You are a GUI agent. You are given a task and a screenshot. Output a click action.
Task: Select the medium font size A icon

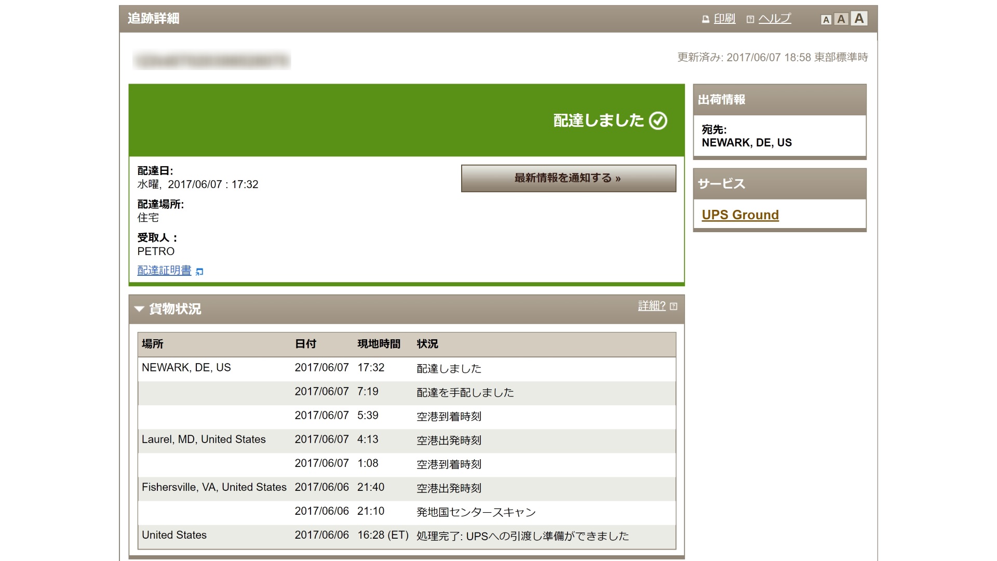pyautogui.click(x=842, y=19)
